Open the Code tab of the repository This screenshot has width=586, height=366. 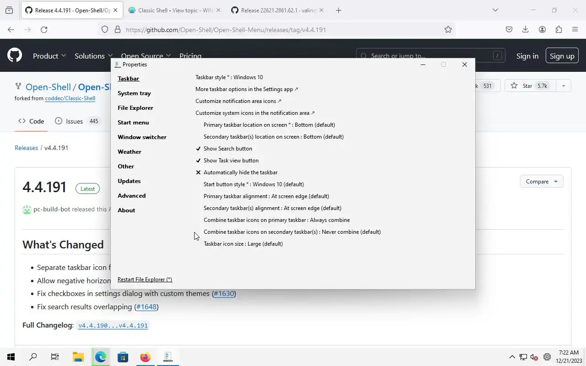(31, 121)
